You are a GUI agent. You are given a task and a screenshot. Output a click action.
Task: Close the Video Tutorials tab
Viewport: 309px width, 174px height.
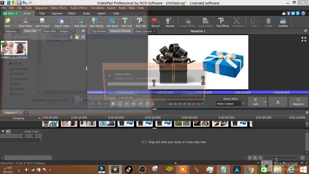154,31
